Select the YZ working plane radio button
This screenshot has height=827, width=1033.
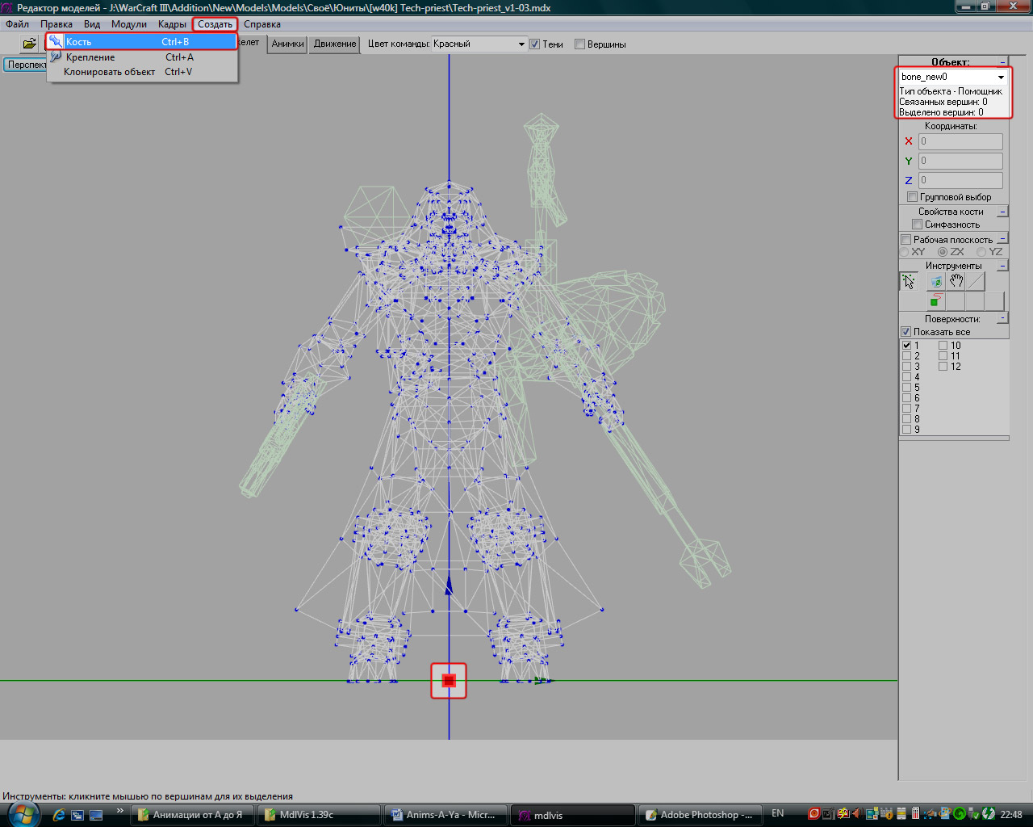click(x=981, y=252)
